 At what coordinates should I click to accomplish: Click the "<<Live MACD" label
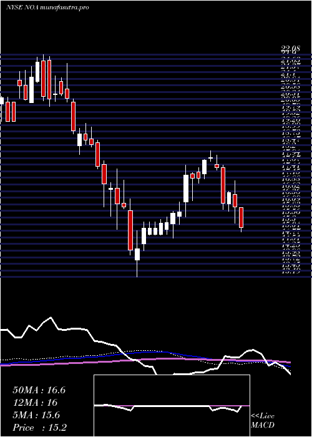[x=263, y=421]
